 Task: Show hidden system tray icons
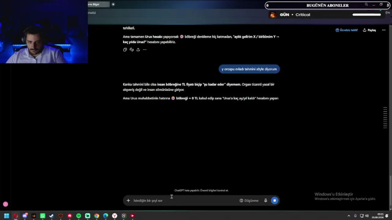pyautogui.click(x=349, y=216)
